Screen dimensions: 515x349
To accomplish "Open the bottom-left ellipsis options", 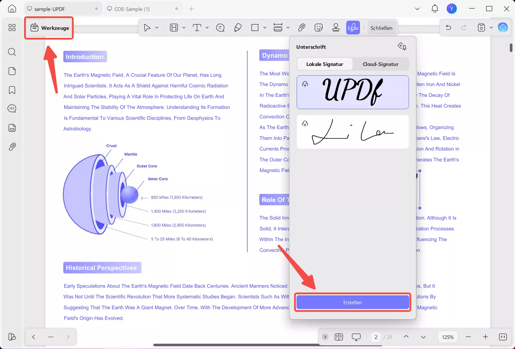I will [51, 337].
